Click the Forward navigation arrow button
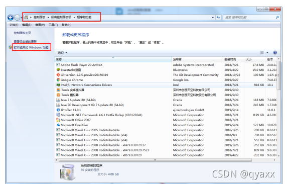 pyautogui.click(x=17, y=18)
